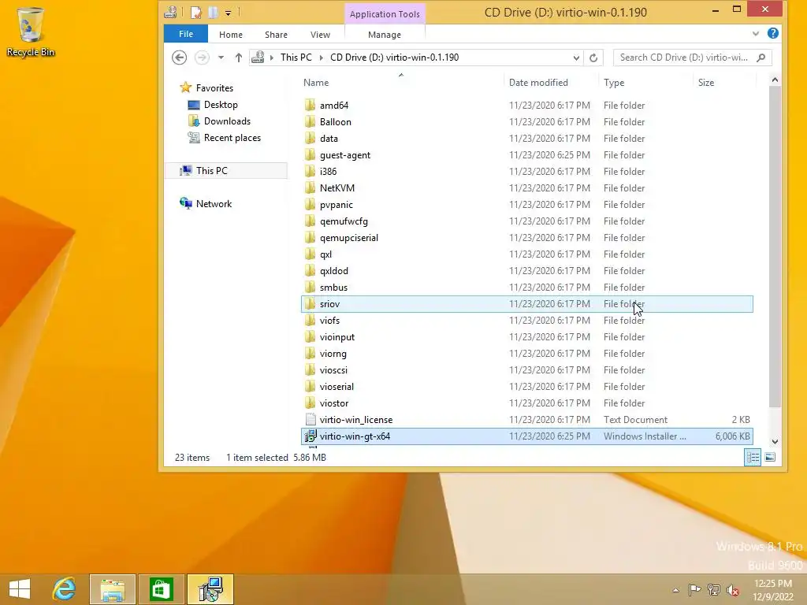
Task: Switch to the View ribbon tab
Action: [x=320, y=35]
